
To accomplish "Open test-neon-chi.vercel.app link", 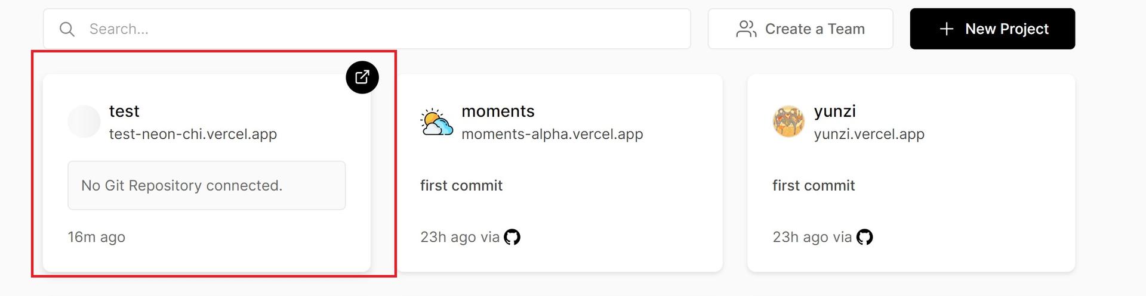I will tap(193, 134).
